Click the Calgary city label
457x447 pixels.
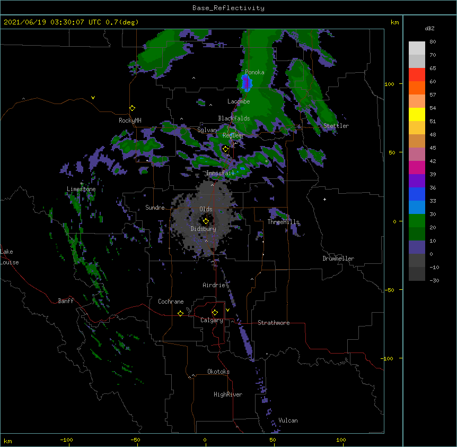212,320
